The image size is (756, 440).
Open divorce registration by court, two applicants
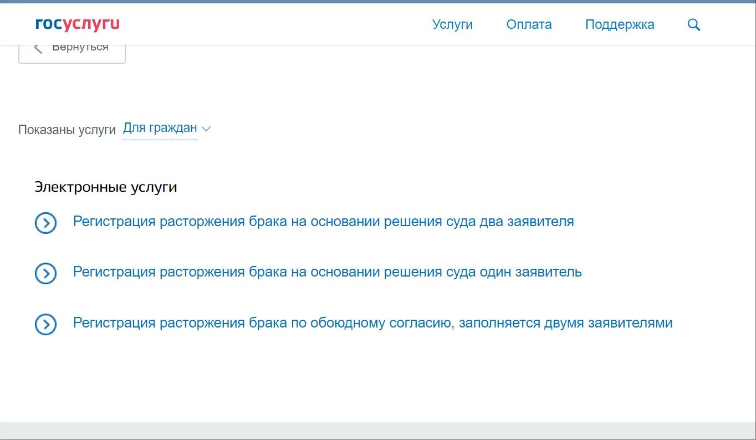tap(324, 222)
